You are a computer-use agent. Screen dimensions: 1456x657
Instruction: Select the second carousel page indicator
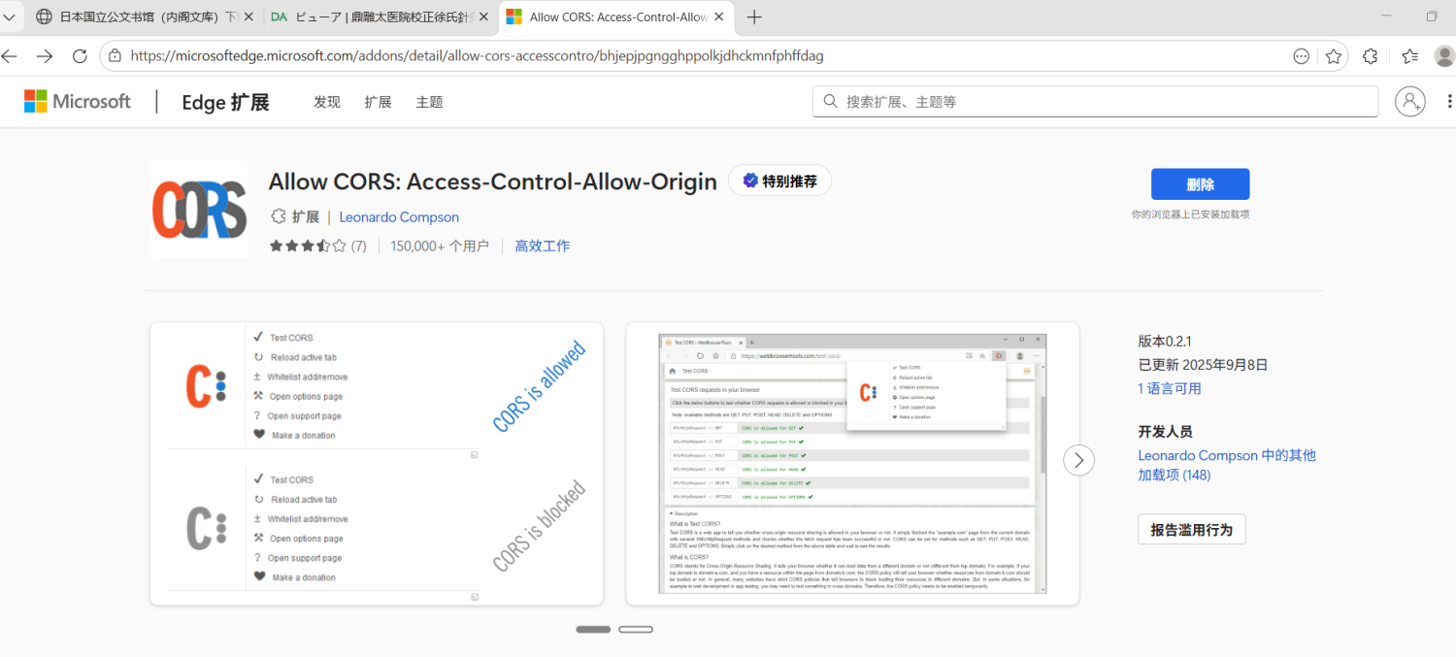(636, 630)
